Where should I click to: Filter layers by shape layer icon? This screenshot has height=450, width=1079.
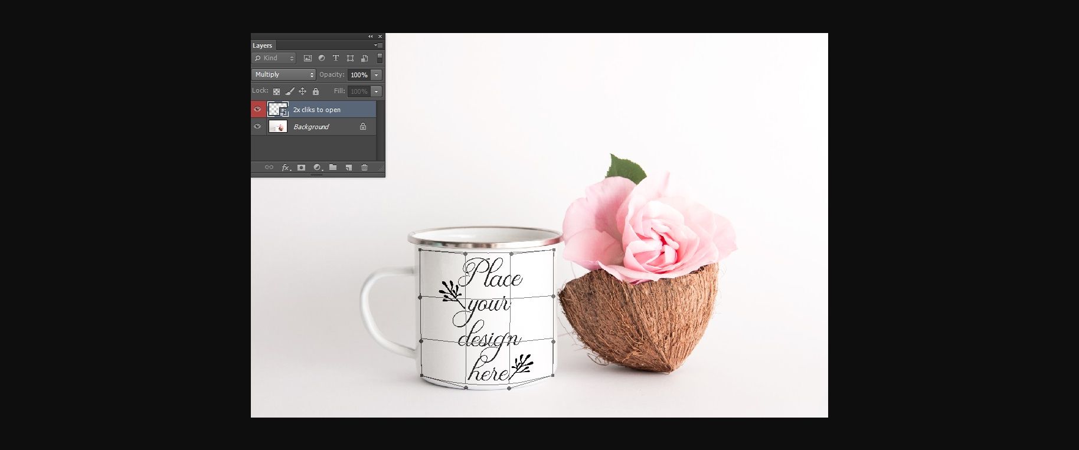(350, 58)
